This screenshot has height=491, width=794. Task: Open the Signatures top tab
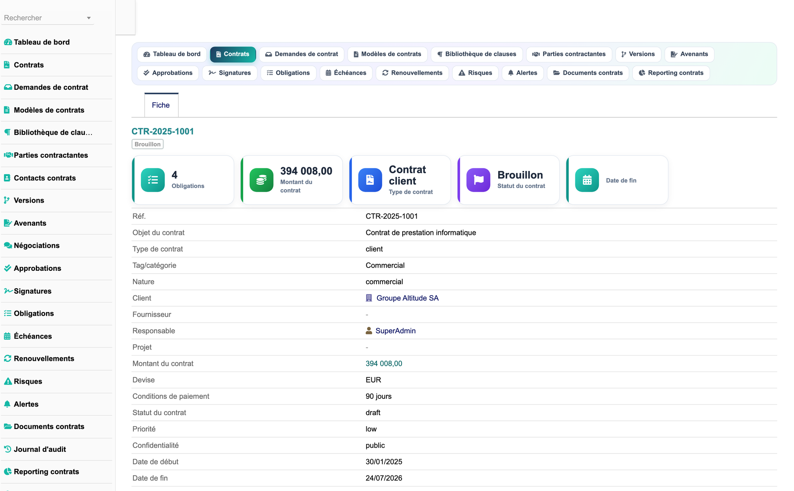[x=230, y=73]
